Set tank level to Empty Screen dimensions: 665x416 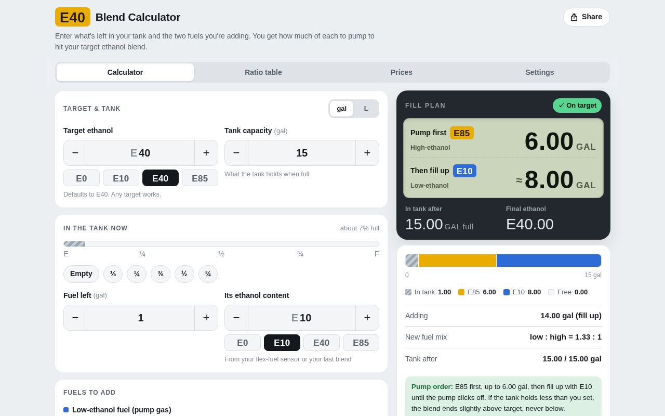(81, 274)
